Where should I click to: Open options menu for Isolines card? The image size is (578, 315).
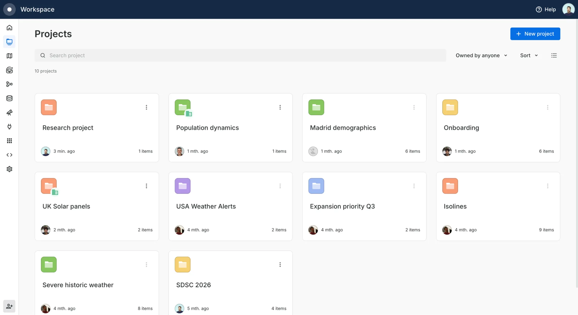[548, 186]
